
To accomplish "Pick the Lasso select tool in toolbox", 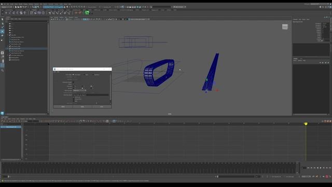I will coord(2,23).
